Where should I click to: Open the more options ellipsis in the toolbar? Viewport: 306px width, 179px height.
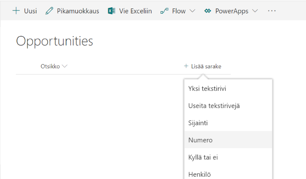(x=272, y=11)
